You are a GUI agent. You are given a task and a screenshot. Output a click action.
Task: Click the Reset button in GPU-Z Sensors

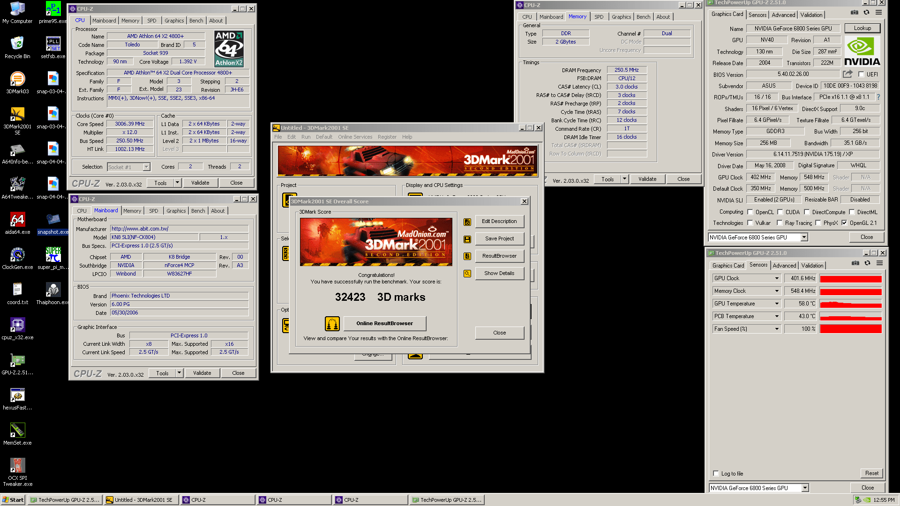[x=871, y=473]
